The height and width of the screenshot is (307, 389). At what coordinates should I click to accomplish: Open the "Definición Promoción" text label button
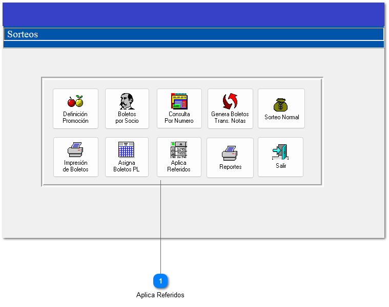75,118
